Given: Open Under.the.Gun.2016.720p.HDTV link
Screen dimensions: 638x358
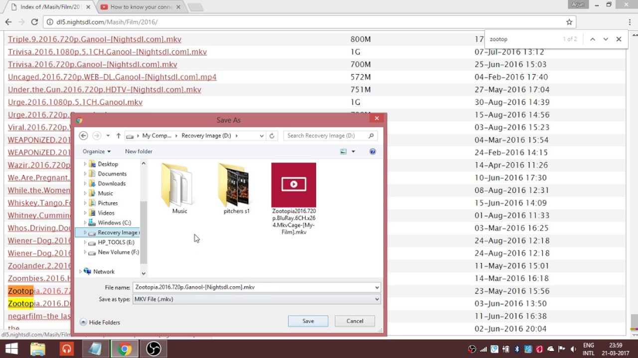Looking at the screenshot, I should tap(105, 89).
